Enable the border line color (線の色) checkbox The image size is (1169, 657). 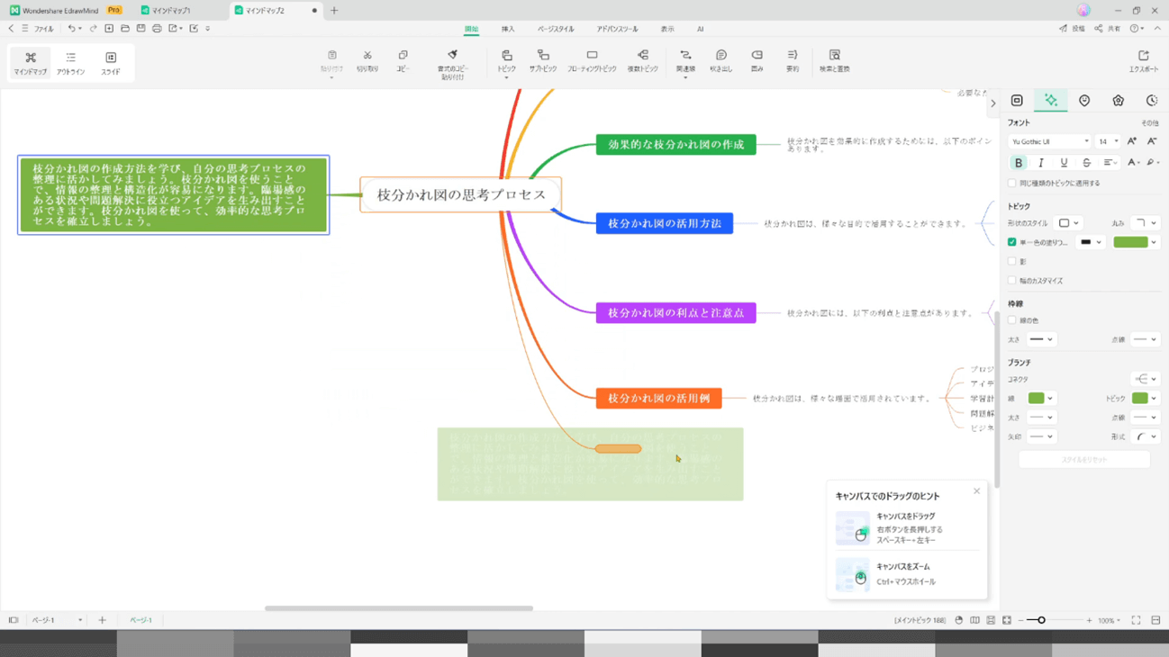pos(1012,320)
